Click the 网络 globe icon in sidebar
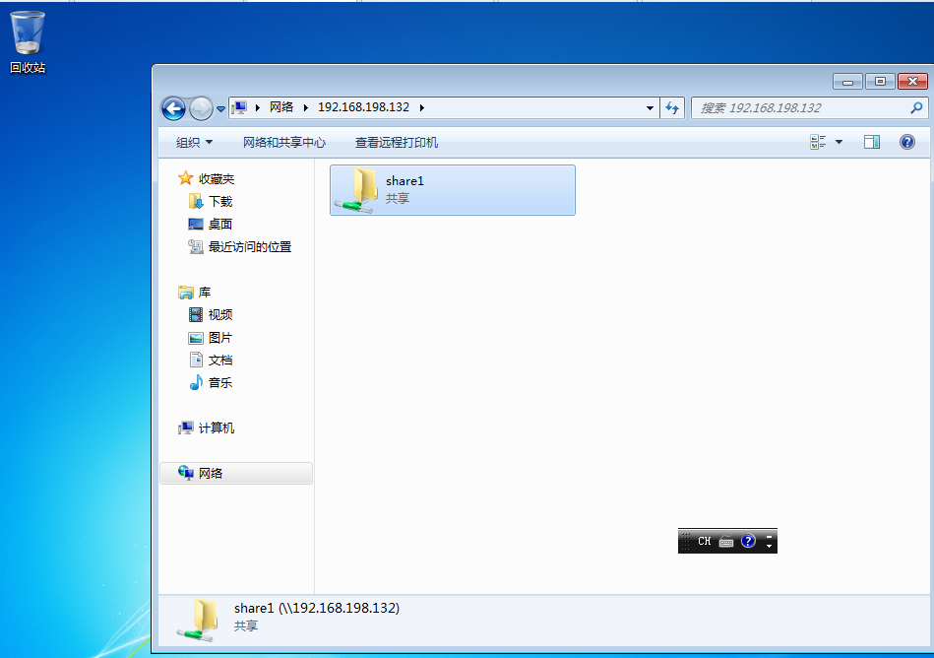934x658 pixels. coord(186,473)
